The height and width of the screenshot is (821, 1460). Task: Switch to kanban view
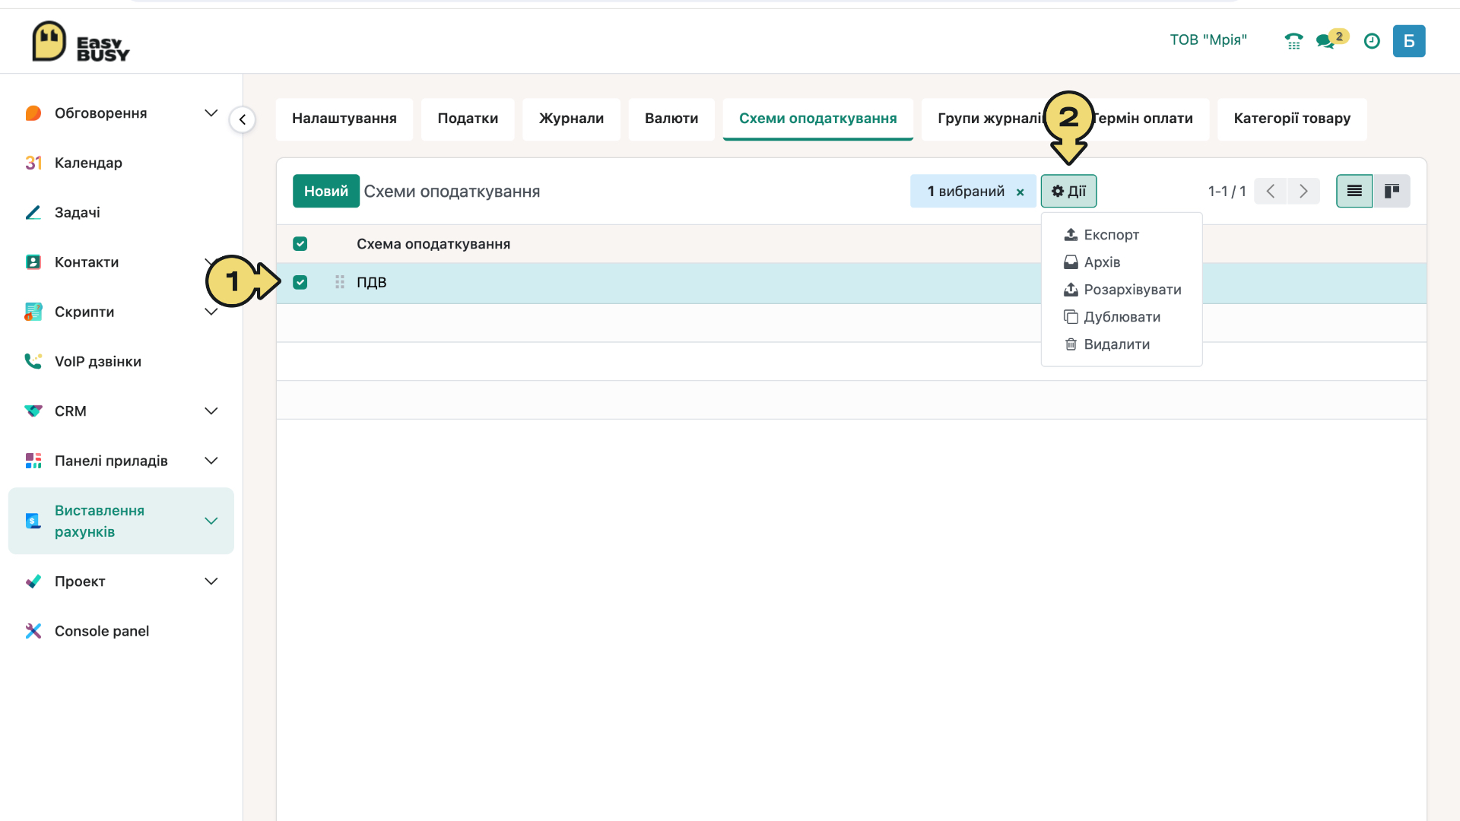pyautogui.click(x=1392, y=191)
